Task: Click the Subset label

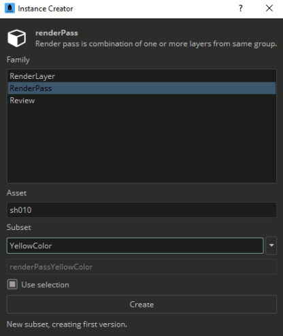Action: coord(18,227)
